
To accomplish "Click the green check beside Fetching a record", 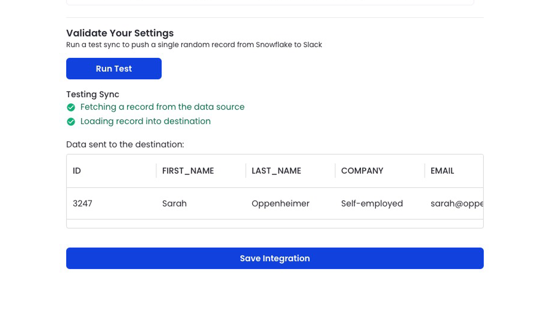I will tap(71, 107).
